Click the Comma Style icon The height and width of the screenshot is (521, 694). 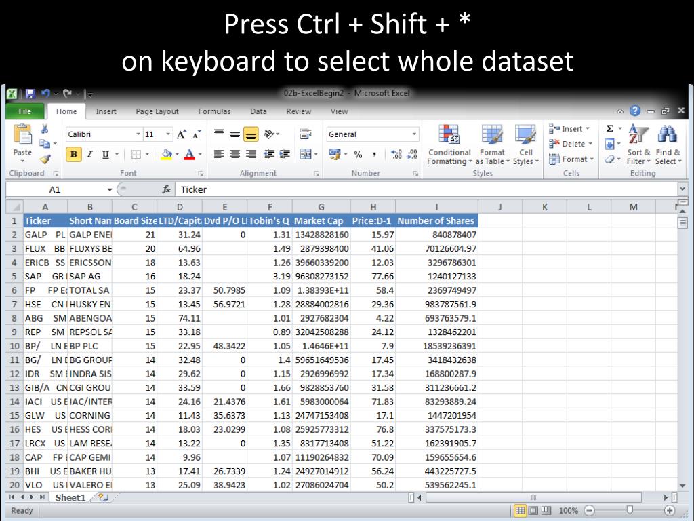pyautogui.click(x=374, y=154)
